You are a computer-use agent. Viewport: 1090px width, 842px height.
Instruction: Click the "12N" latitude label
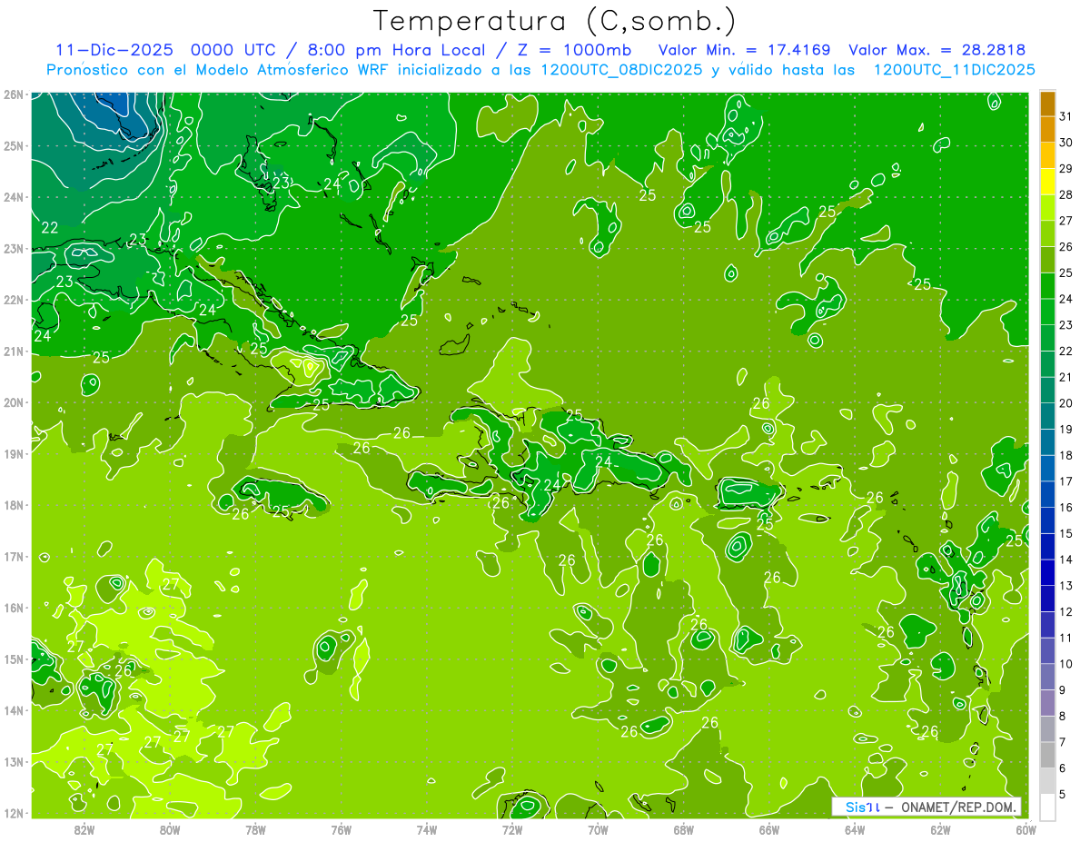13,813
